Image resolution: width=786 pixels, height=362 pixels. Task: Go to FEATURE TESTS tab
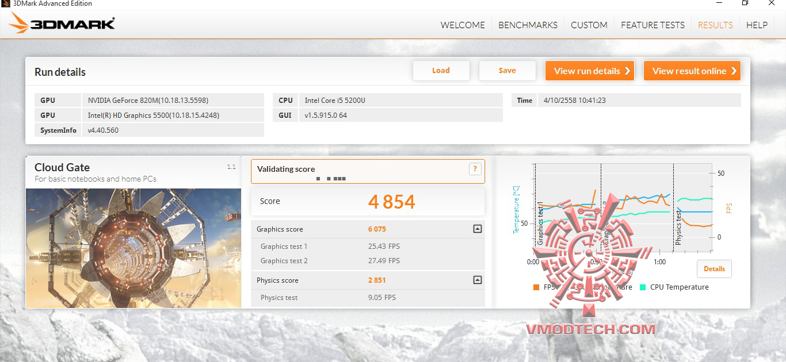(653, 25)
